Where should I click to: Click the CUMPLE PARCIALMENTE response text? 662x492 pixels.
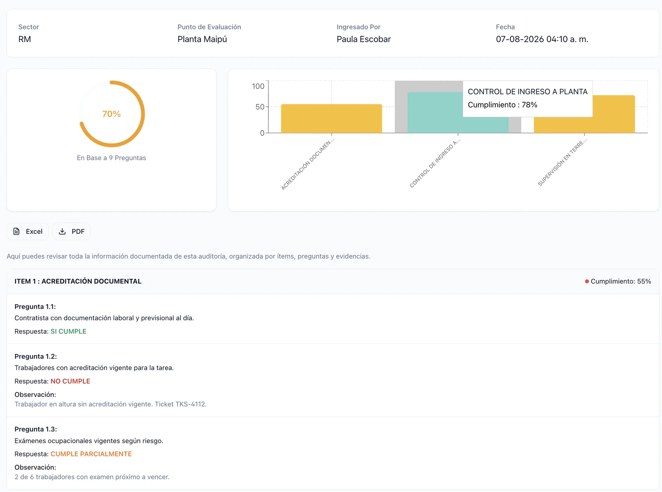[x=91, y=454]
